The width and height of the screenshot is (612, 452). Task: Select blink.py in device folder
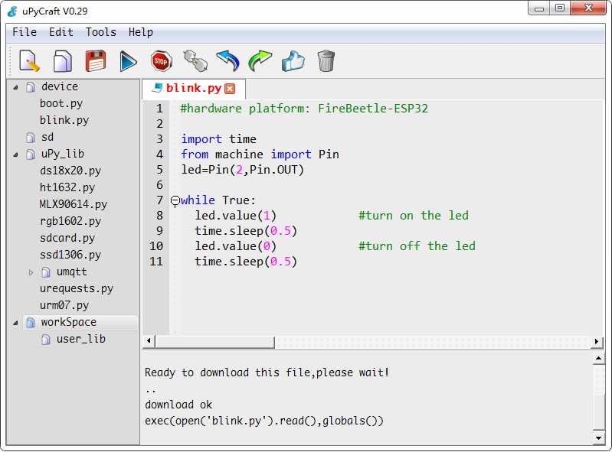[64, 120]
